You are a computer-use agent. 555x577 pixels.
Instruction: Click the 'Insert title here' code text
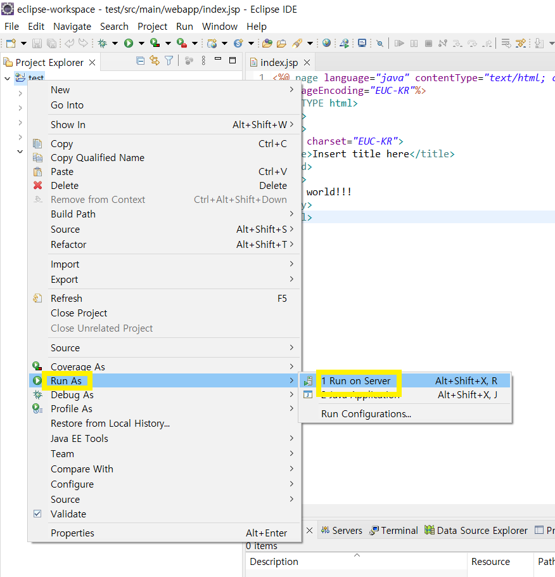[x=360, y=154]
